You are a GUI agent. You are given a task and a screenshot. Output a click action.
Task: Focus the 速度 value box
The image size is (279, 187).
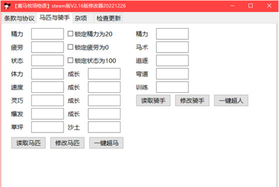(48, 87)
